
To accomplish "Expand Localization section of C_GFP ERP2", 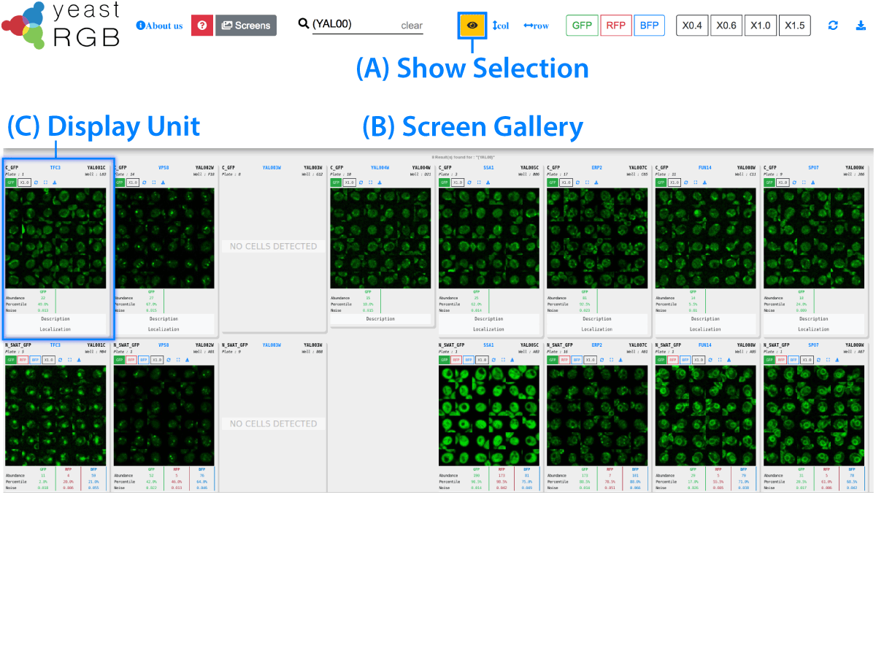I will pyautogui.click(x=597, y=329).
